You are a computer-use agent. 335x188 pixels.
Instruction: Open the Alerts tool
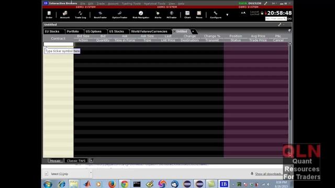pos(158,15)
